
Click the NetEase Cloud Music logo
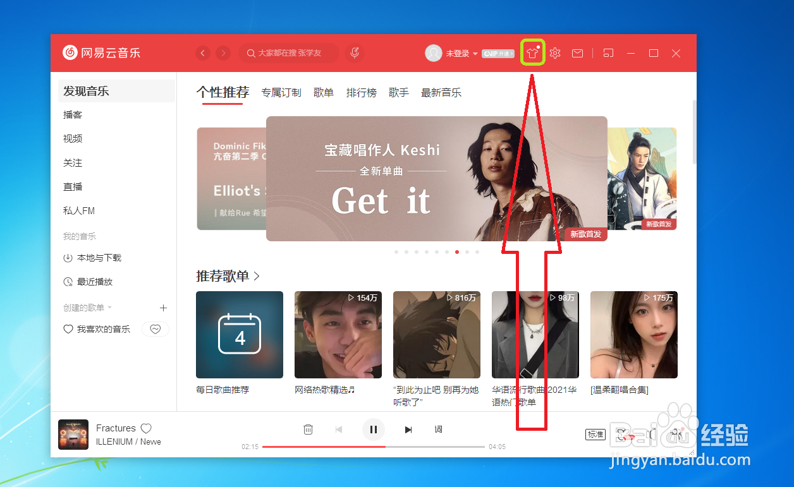click(101, 52)
